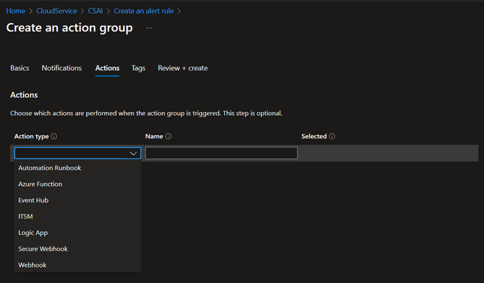Image resolution: width=484 pixels, height=283 pixels.
Task: Show info tooltip for Selected column
Action: pos(332,136)
